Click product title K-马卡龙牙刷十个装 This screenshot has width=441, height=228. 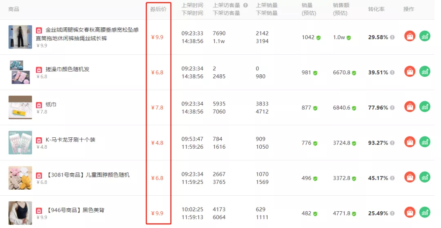point(70,140)
